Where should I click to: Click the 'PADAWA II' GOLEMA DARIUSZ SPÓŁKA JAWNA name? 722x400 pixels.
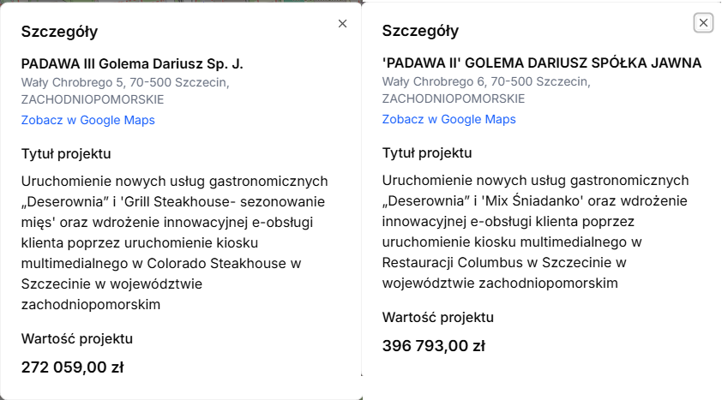(542, 63)
